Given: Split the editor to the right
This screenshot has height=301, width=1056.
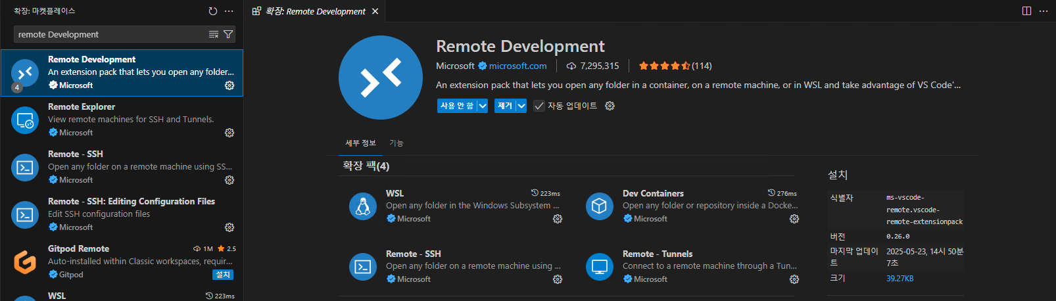Looking at the screenshot, I should 1026,11.
